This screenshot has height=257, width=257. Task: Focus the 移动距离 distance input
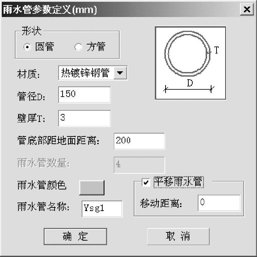coord(219,203)
